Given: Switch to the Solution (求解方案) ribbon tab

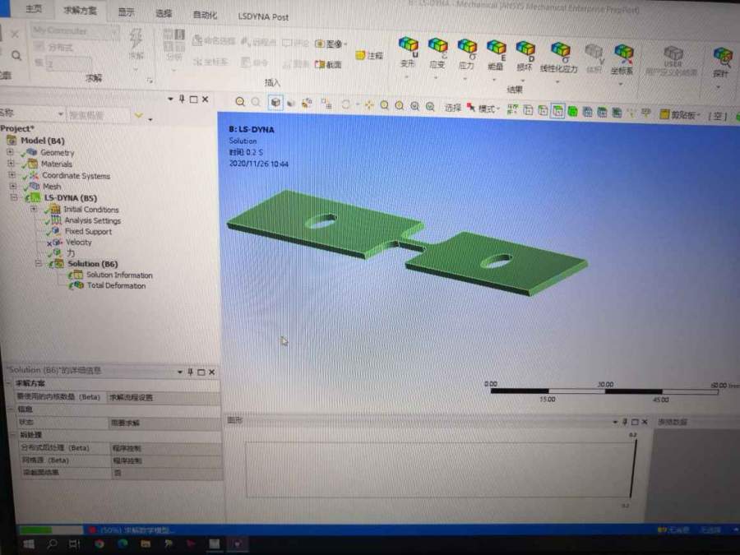Looking at the screenshot, I should click(80, 10).
